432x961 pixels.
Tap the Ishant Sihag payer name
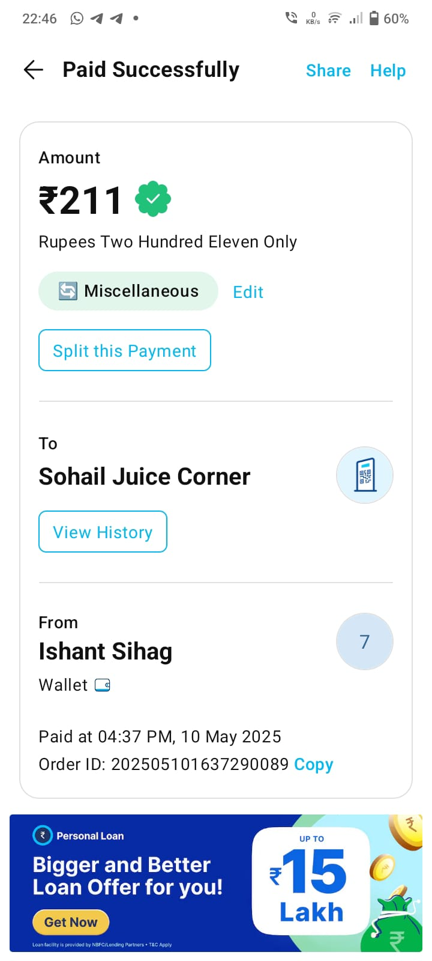tap(106, 652)
